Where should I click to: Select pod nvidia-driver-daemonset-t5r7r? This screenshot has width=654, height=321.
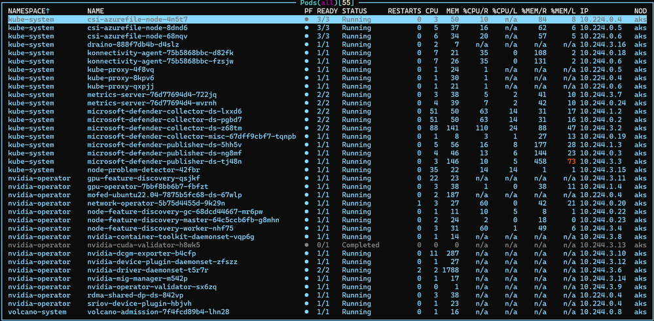tap(327, 270)
